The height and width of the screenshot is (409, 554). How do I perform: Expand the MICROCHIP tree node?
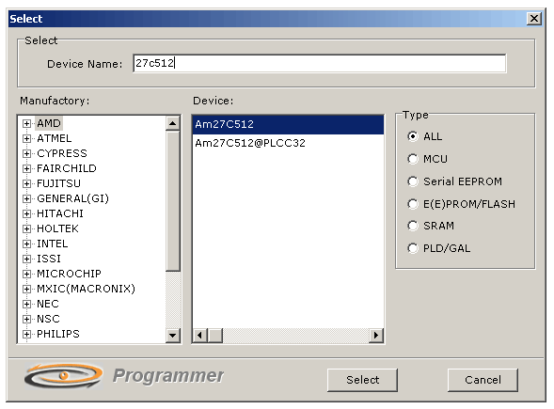pyautogui.click(x=26, y=274)
